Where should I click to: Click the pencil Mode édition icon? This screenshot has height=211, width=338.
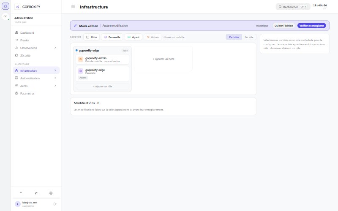point(75,26)
